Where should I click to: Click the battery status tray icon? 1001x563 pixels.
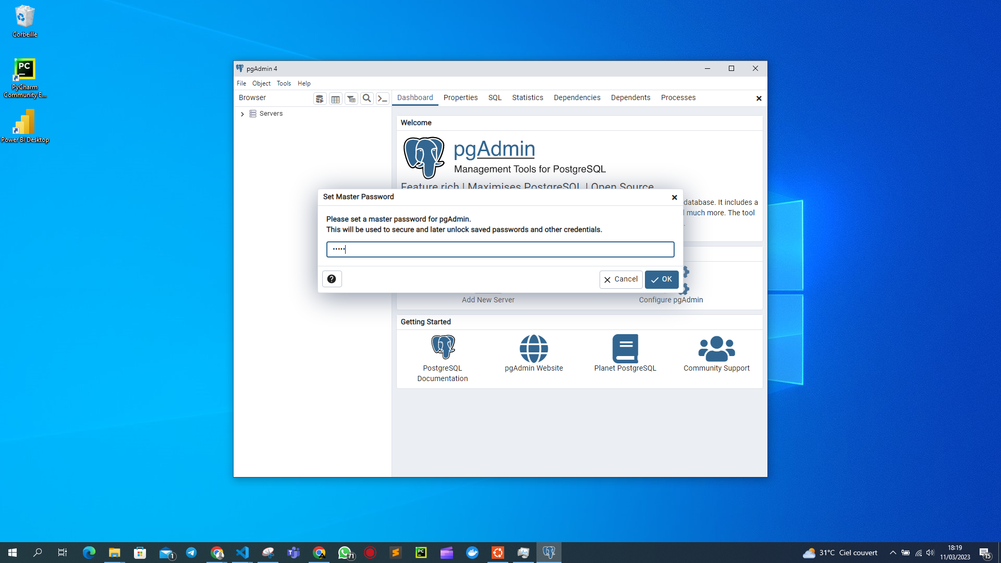(x=906, y=553)
